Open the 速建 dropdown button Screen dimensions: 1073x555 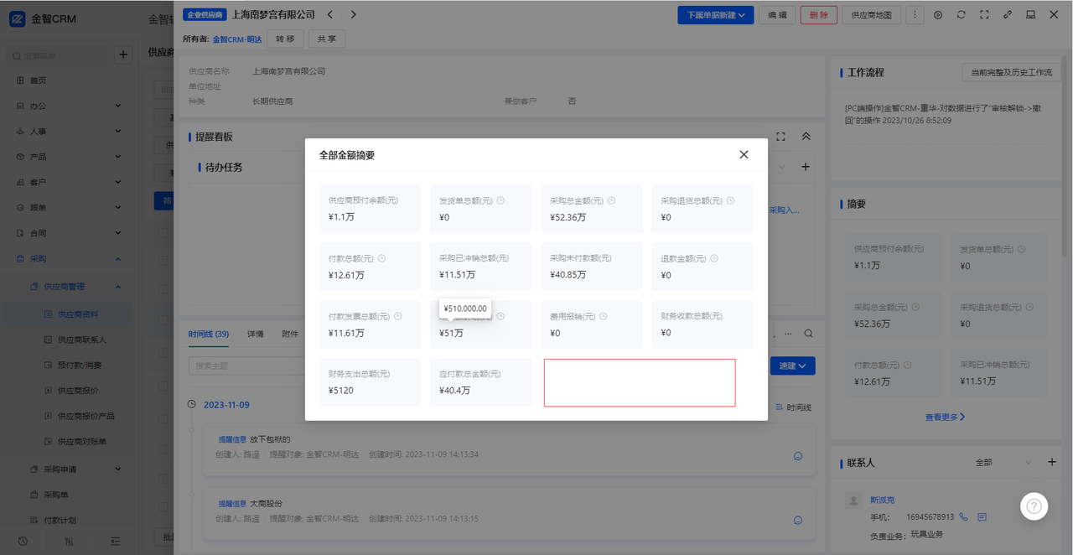(792, 366)
